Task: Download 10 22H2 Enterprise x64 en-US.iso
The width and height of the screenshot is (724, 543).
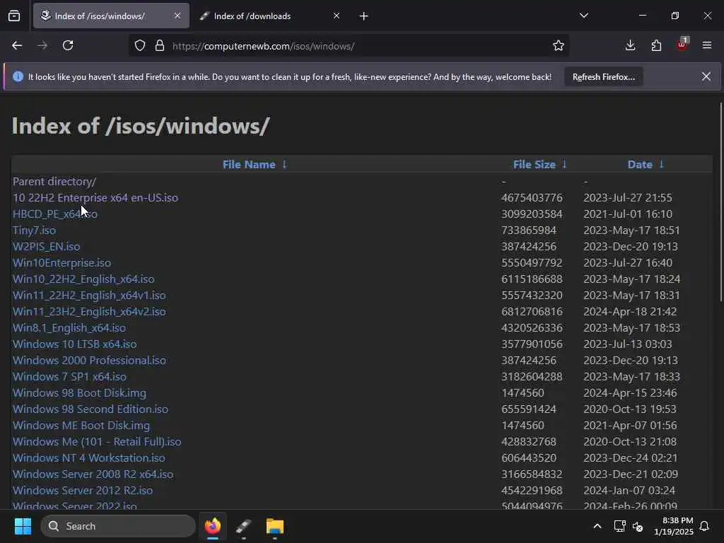Action: [x=95, y=198]
